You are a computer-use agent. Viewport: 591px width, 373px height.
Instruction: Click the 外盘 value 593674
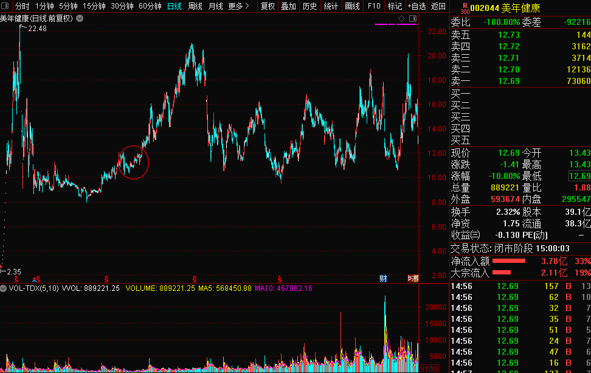505,199
